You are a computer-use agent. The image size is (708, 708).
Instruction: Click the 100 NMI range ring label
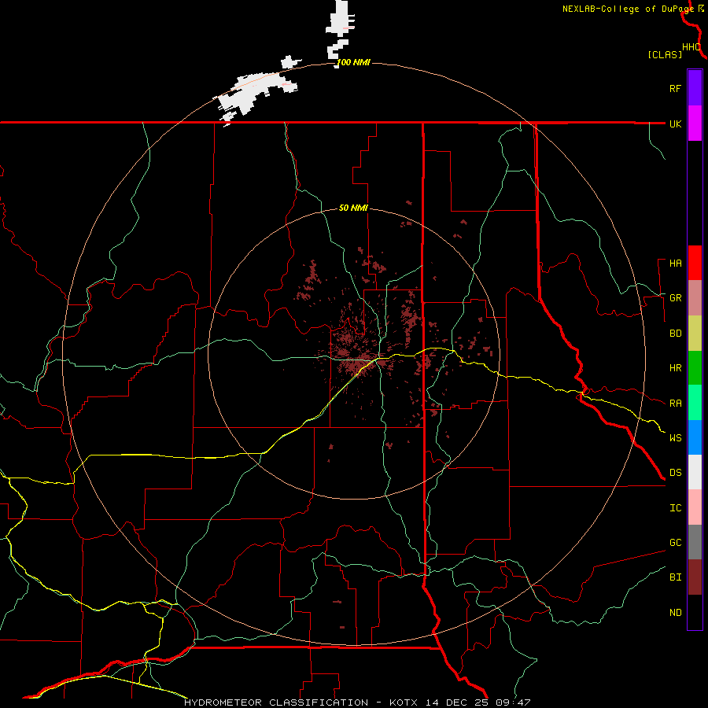pyautogui.click(x=353, y=62)
